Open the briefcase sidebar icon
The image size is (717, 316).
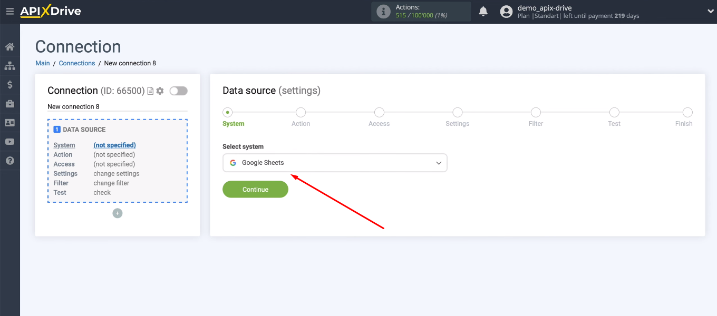click(x=9, y=104)
